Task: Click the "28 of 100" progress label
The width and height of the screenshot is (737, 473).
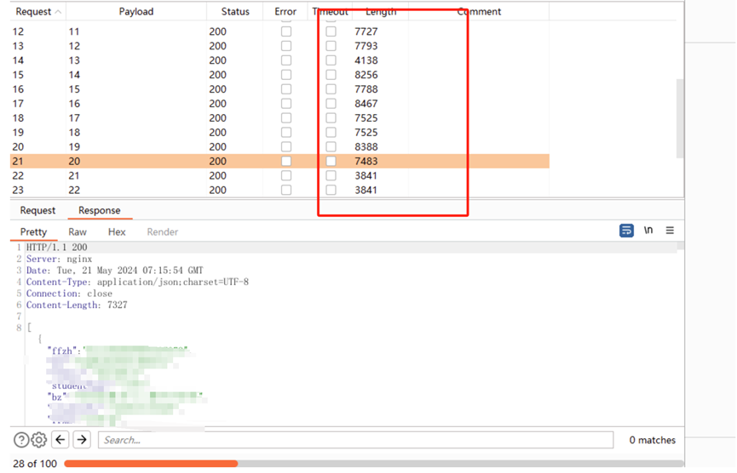Action: 35,464
